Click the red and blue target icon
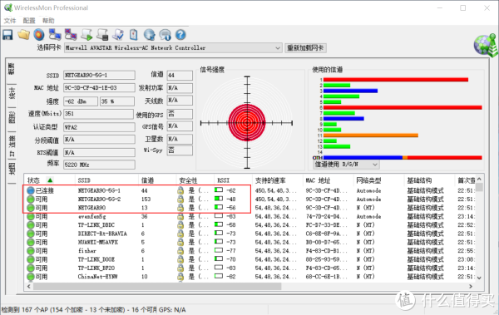The height and width of the screenshot is (315, 499). click(x=39, y=35)
